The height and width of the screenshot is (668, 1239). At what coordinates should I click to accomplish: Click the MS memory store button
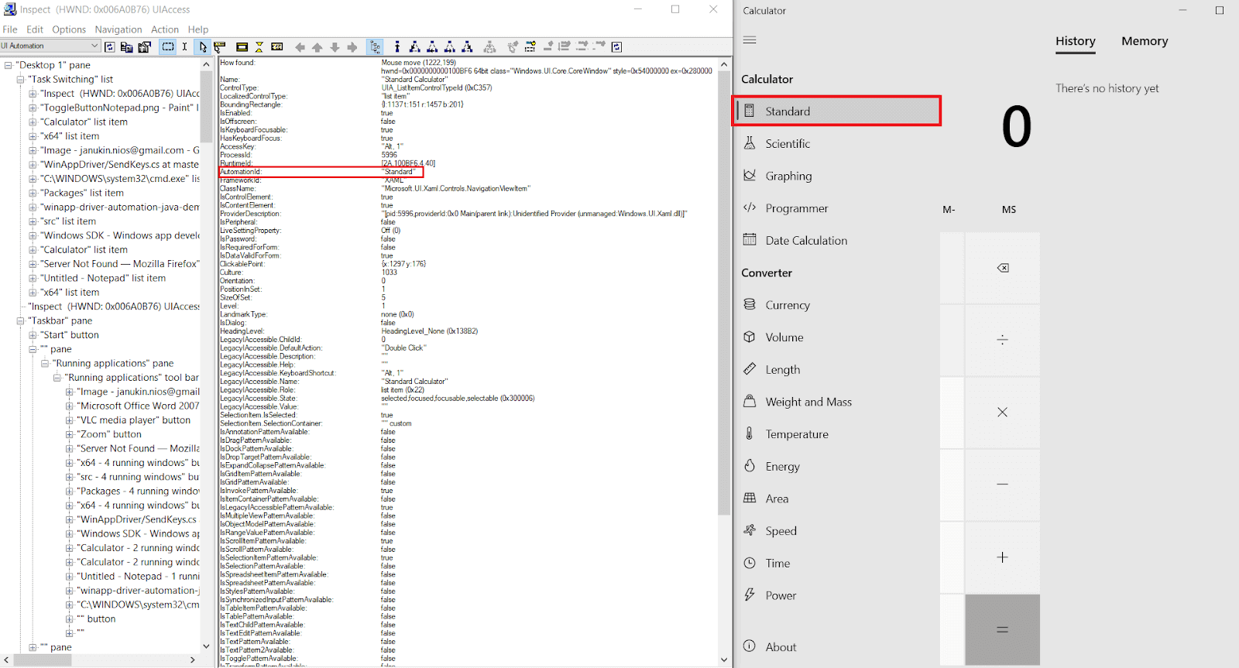(x=1009, y=210)
